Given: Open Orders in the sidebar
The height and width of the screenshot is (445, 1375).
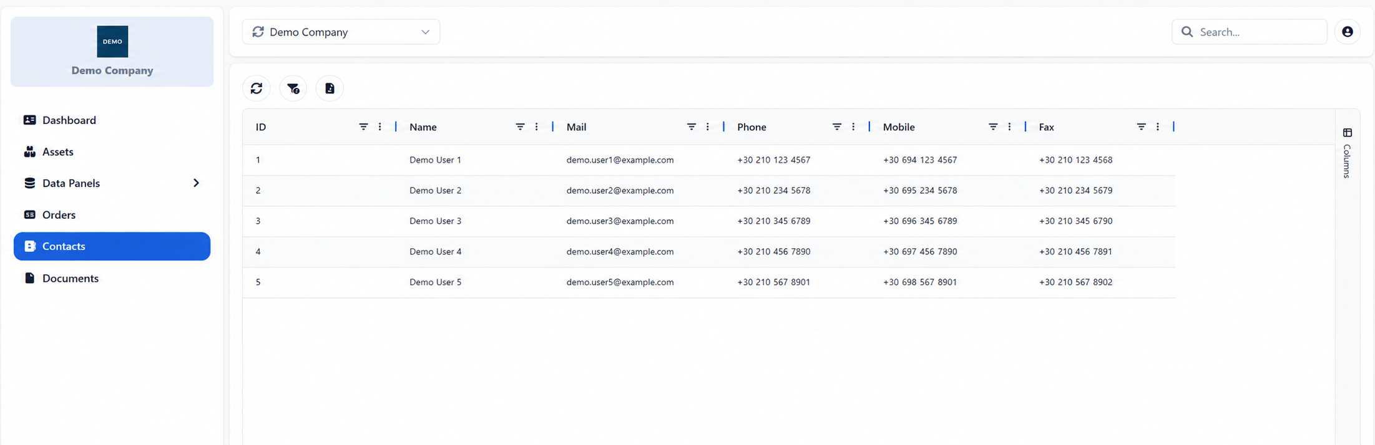Looking at the screenshot, I should pyautogui.click(x=112, y=214).
